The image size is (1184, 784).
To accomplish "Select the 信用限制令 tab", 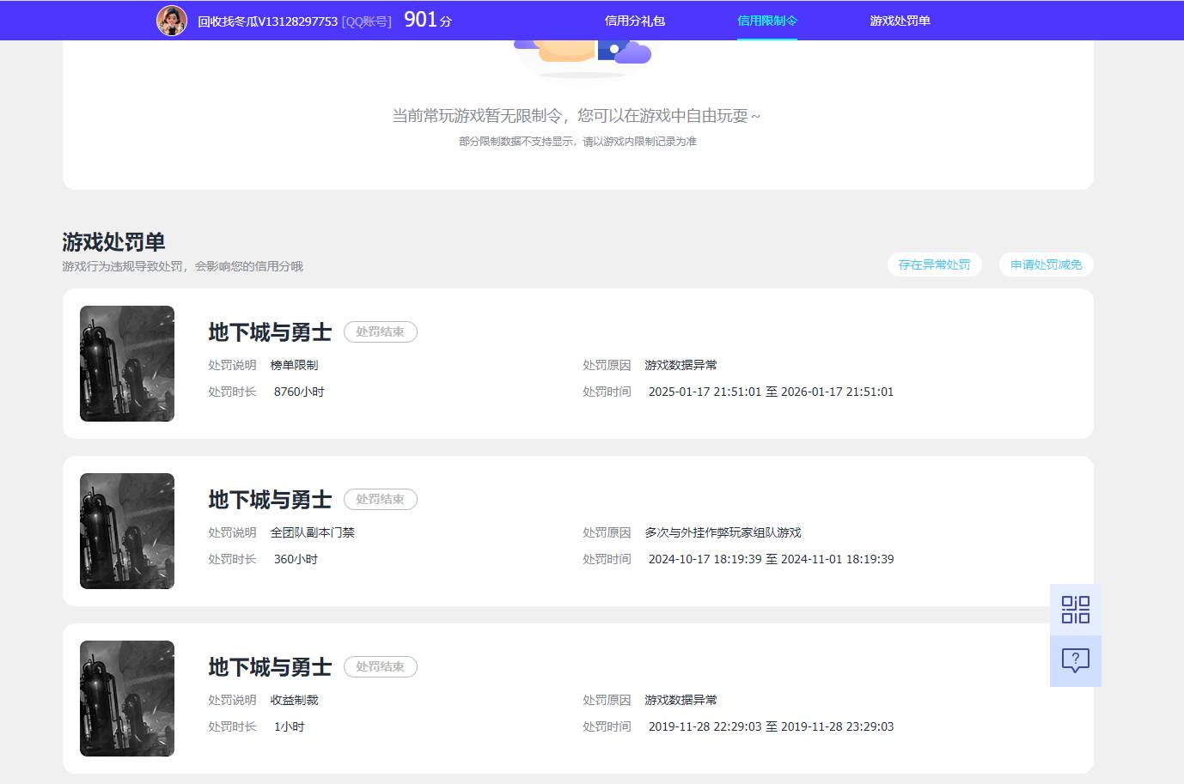I will point(766,21).
